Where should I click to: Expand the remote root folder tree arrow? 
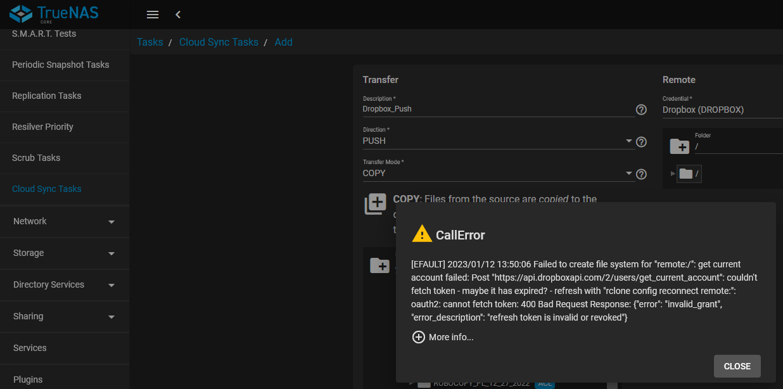[673, 174]
